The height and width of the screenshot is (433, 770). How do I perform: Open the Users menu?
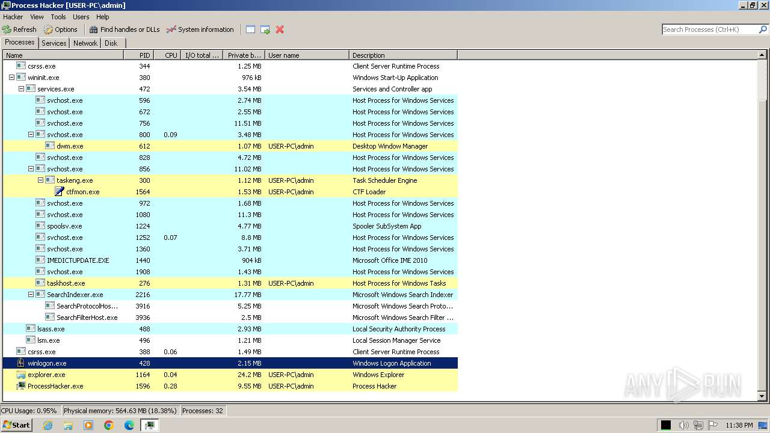[x=81, y=17]
